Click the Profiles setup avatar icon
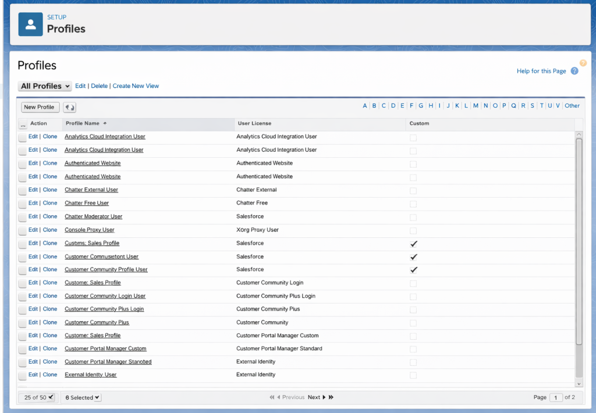Viewport: 596px width, 413px height. click(x=30, y=24)
